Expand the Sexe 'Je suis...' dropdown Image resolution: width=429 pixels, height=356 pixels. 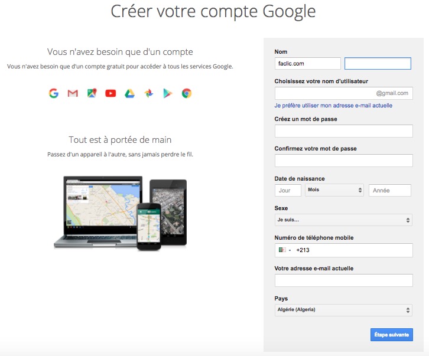coord(343,220)
